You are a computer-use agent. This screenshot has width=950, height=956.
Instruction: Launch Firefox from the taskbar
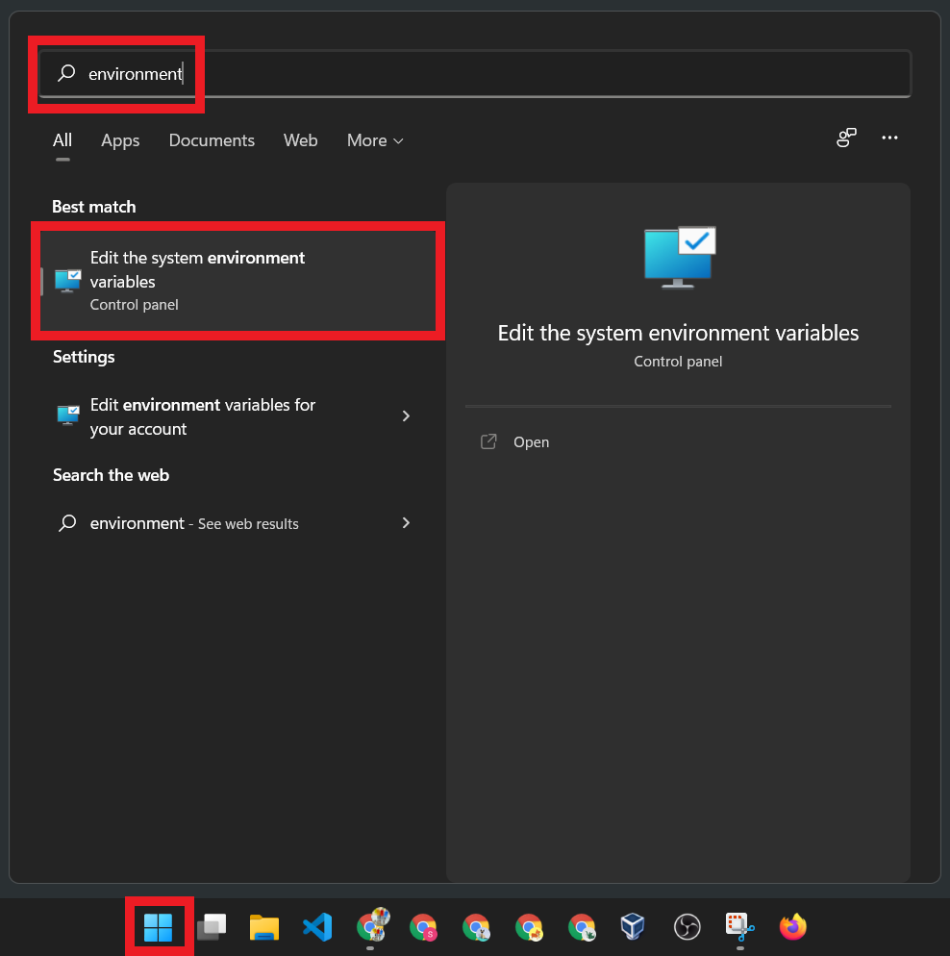792,927
